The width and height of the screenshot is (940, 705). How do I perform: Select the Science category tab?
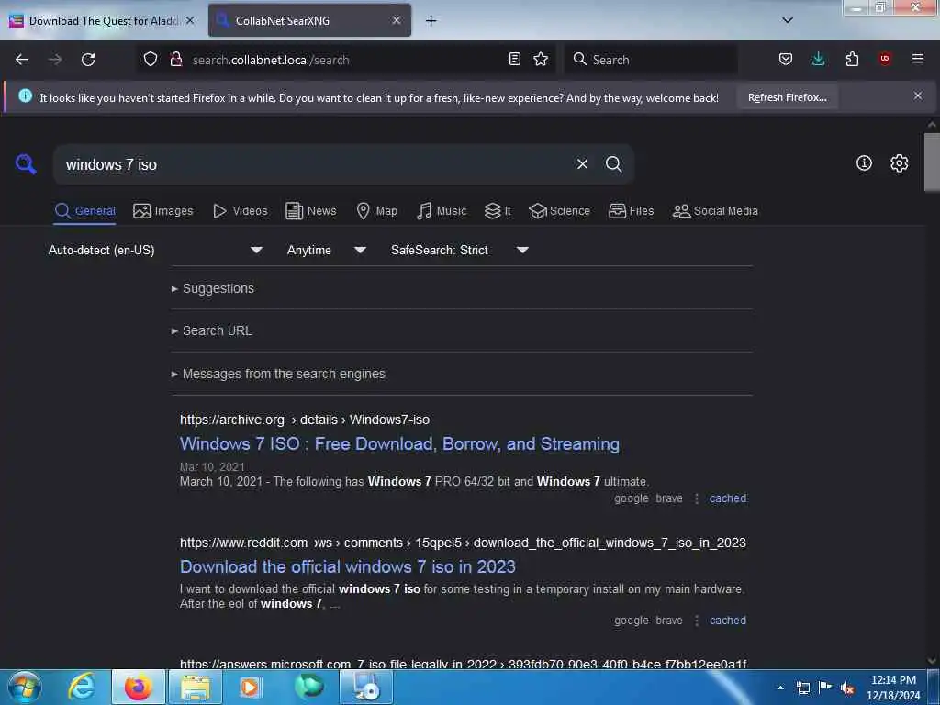559,211
